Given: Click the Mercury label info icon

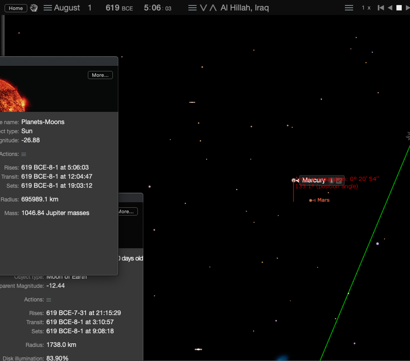Looking at the screenshot, I should 332,181.
